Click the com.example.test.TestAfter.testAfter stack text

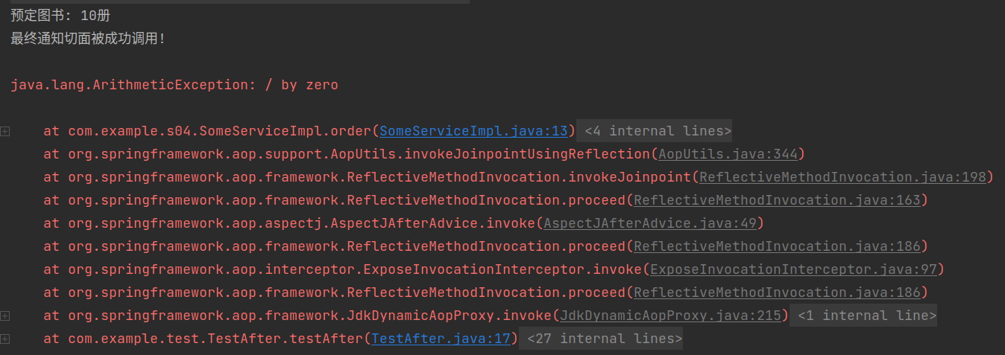click(215, 339)
